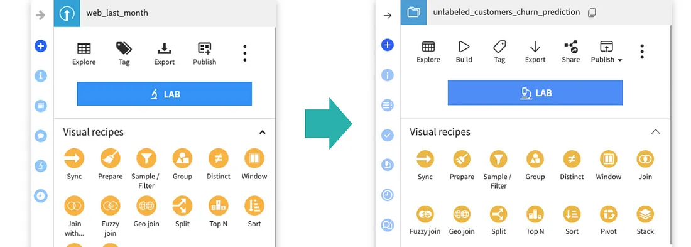The height and width of the screenshot is (247, 691).
Task: Select Window recipe in churn_prediction panel
Action: (609, 159)
